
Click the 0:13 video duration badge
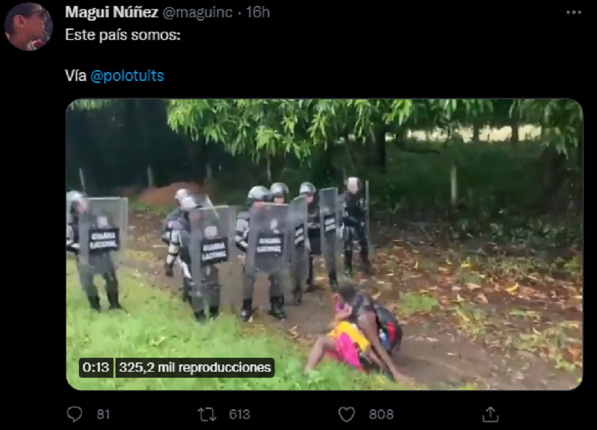(x=96, y=367)
